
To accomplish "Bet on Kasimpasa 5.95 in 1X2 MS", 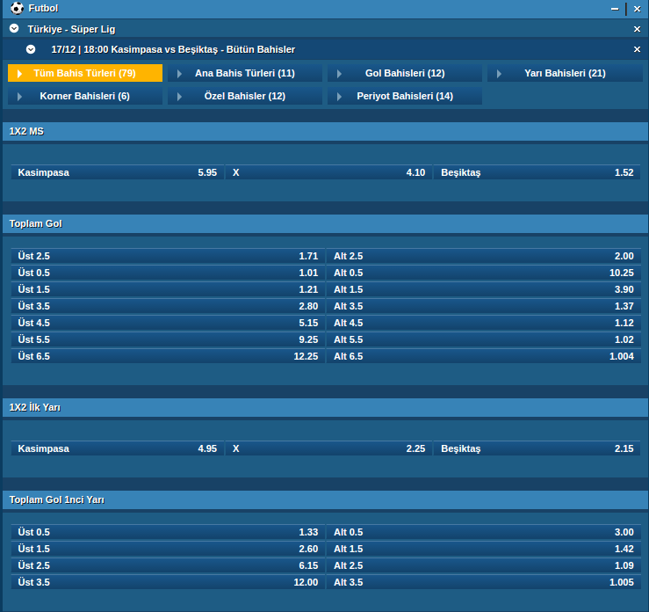I will pos(117,172).
